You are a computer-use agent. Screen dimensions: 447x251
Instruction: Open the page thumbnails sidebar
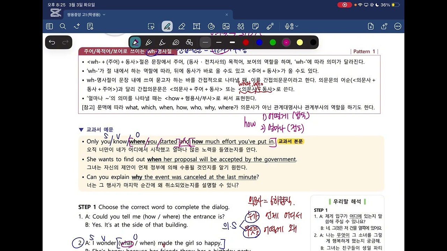[50, 26]
